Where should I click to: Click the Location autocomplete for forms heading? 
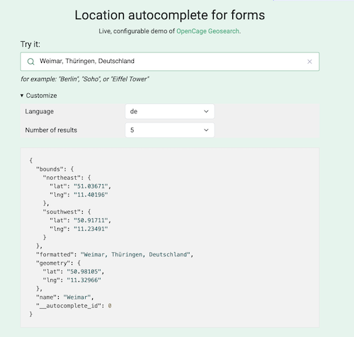(x=170, y=15)
